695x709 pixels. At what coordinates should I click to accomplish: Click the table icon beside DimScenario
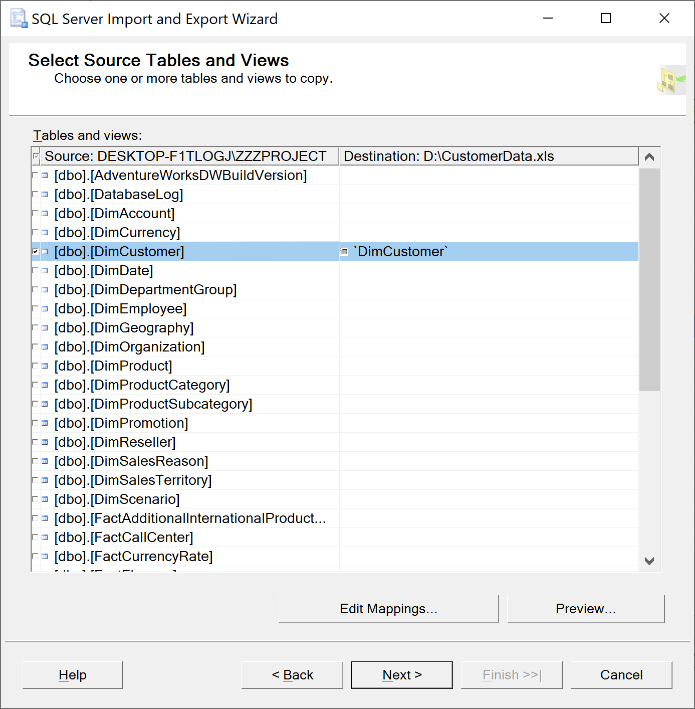(45, 499)
